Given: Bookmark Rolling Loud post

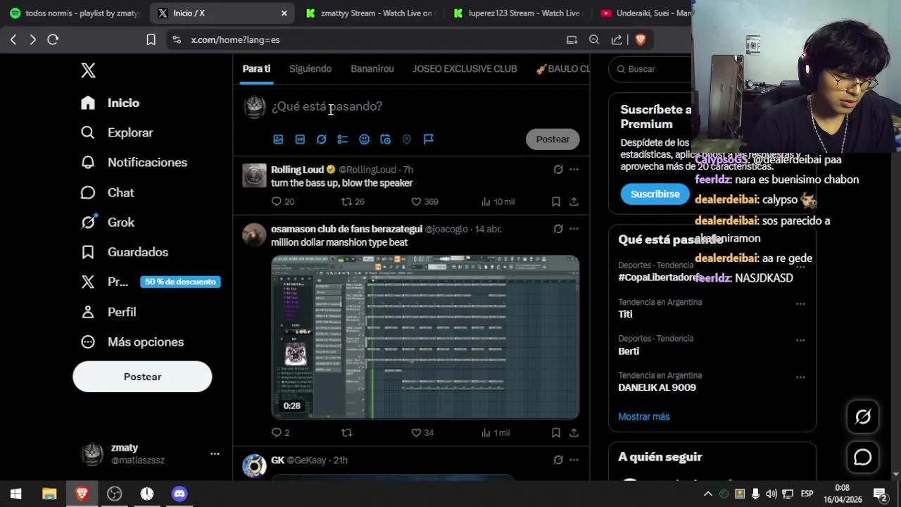Looking at the screenshot, I should click(x=556, y=201).
